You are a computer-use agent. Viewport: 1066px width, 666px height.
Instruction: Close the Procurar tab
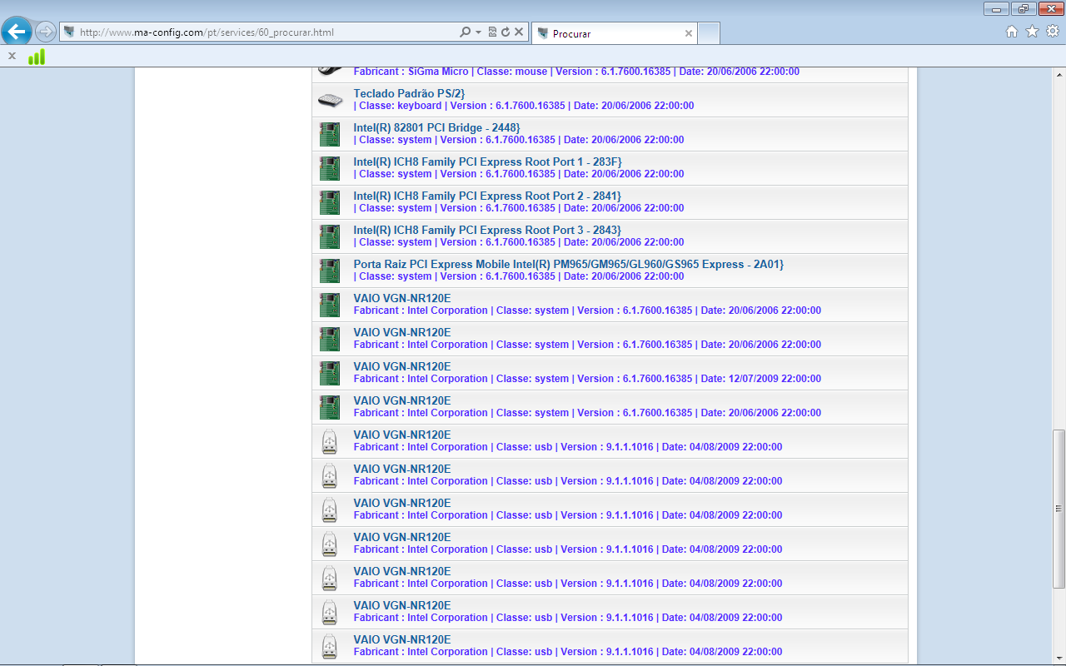click(688, 33)
